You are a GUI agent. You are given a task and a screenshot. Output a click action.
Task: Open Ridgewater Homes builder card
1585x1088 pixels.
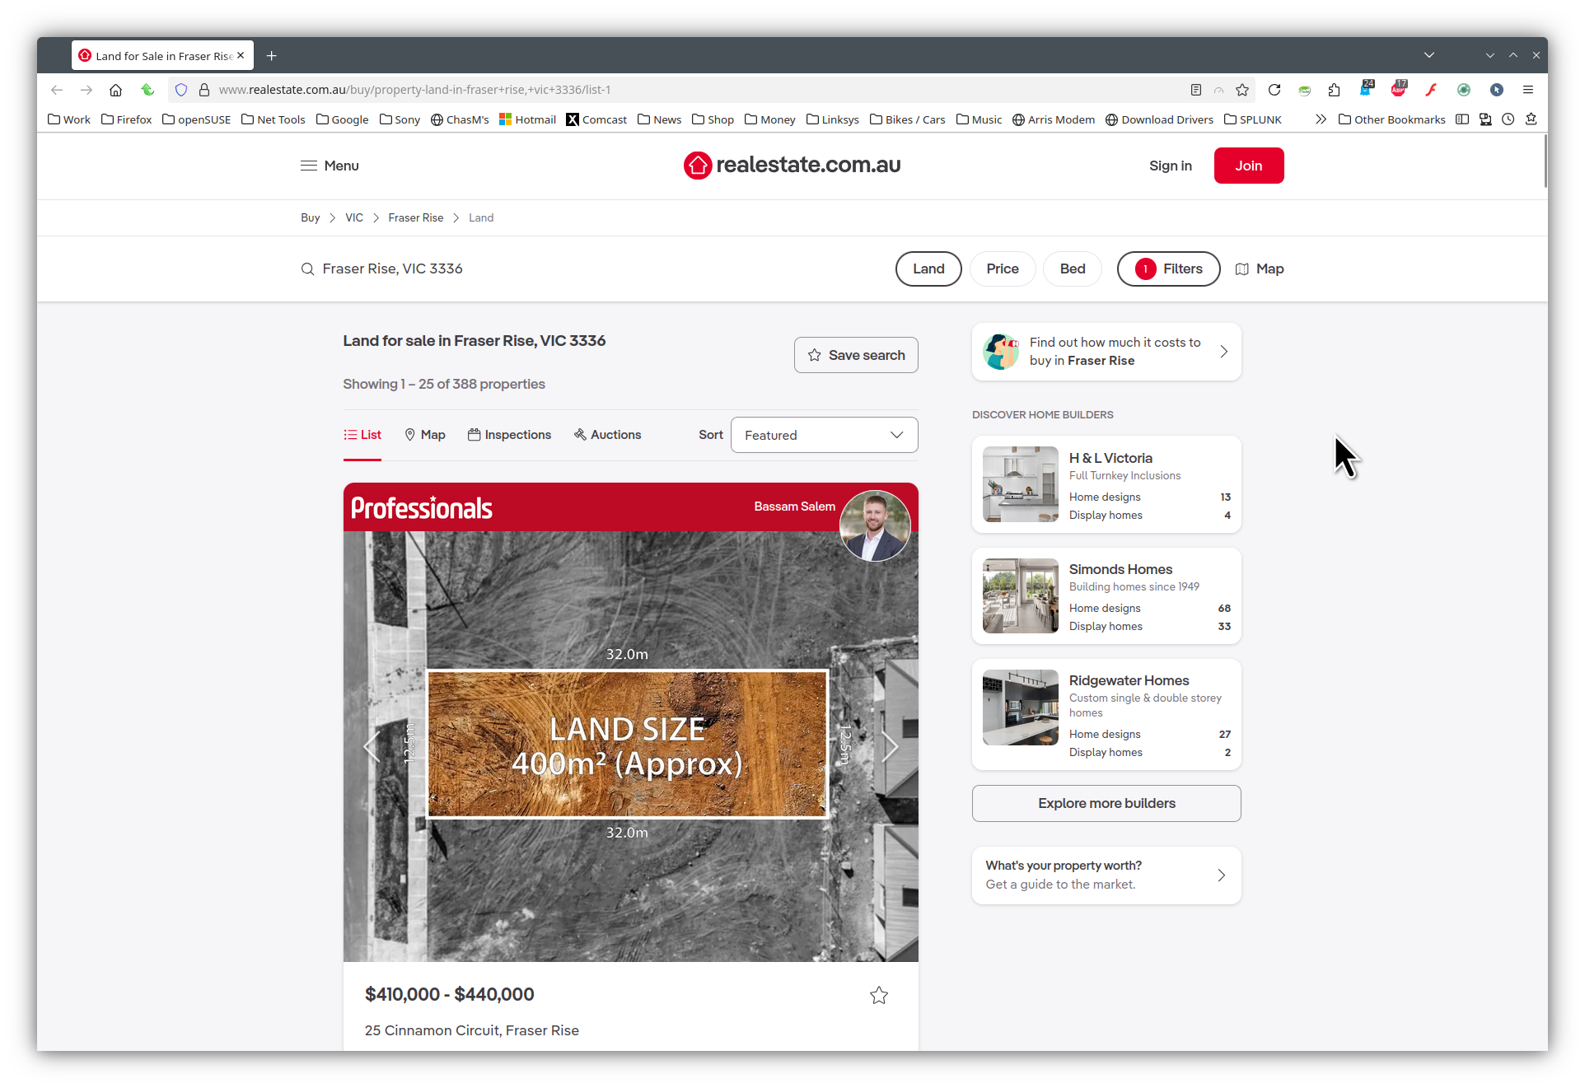(1106, 714)
